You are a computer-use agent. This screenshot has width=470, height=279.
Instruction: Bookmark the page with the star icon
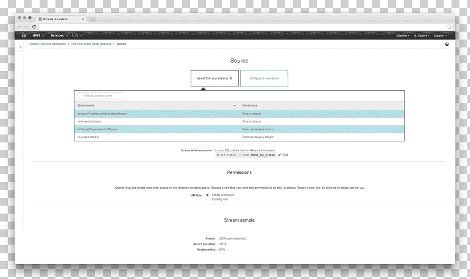point(449,27)
